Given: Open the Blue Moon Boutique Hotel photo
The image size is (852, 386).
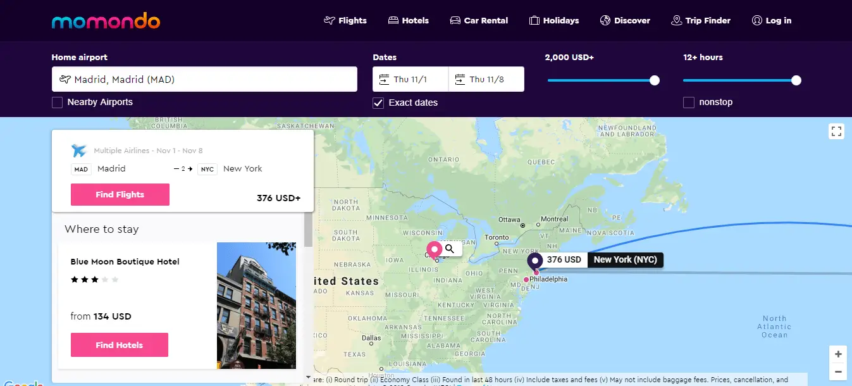Looking at the screenshot, I should [256, 306].
